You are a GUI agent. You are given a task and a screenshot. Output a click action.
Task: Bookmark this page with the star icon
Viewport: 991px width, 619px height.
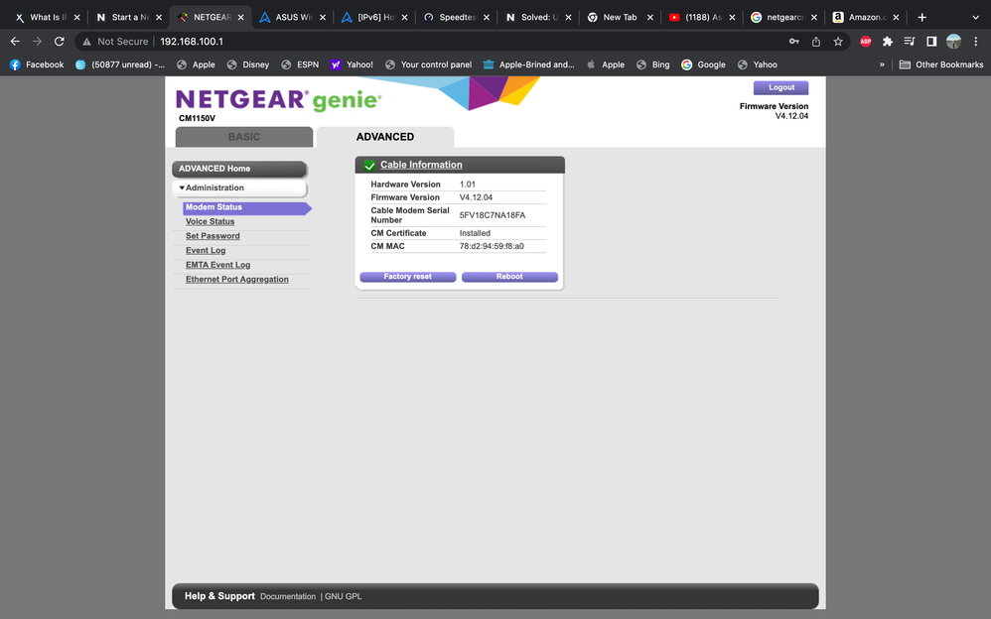tap(838, 41)
